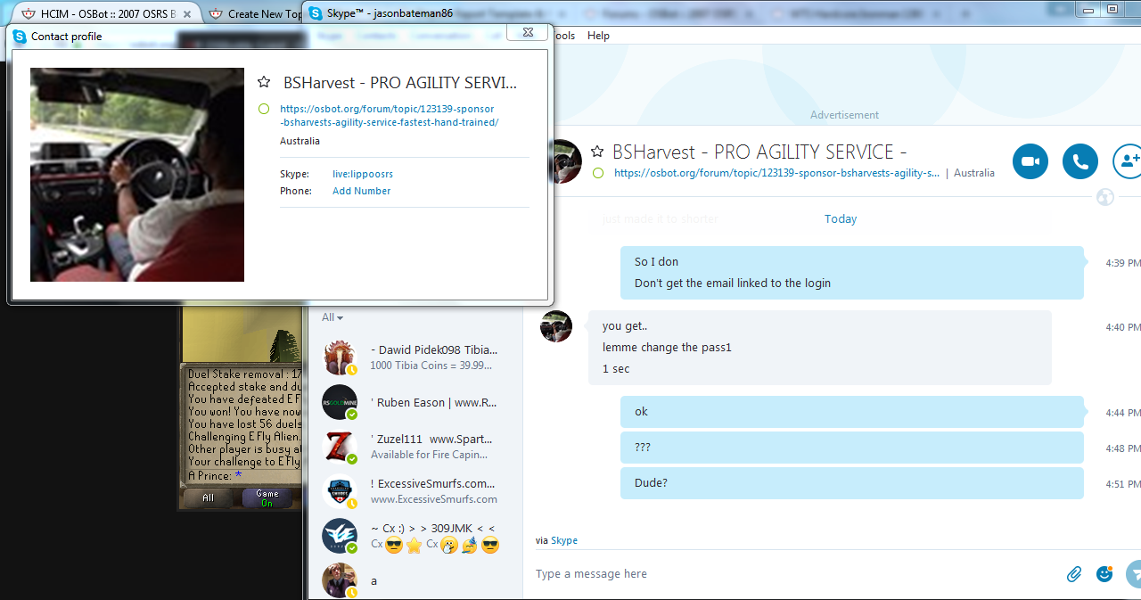Open the Zuzel111 contact conversation
Image resolution: width=1141 pixels, height=600 pixels.
415,447
